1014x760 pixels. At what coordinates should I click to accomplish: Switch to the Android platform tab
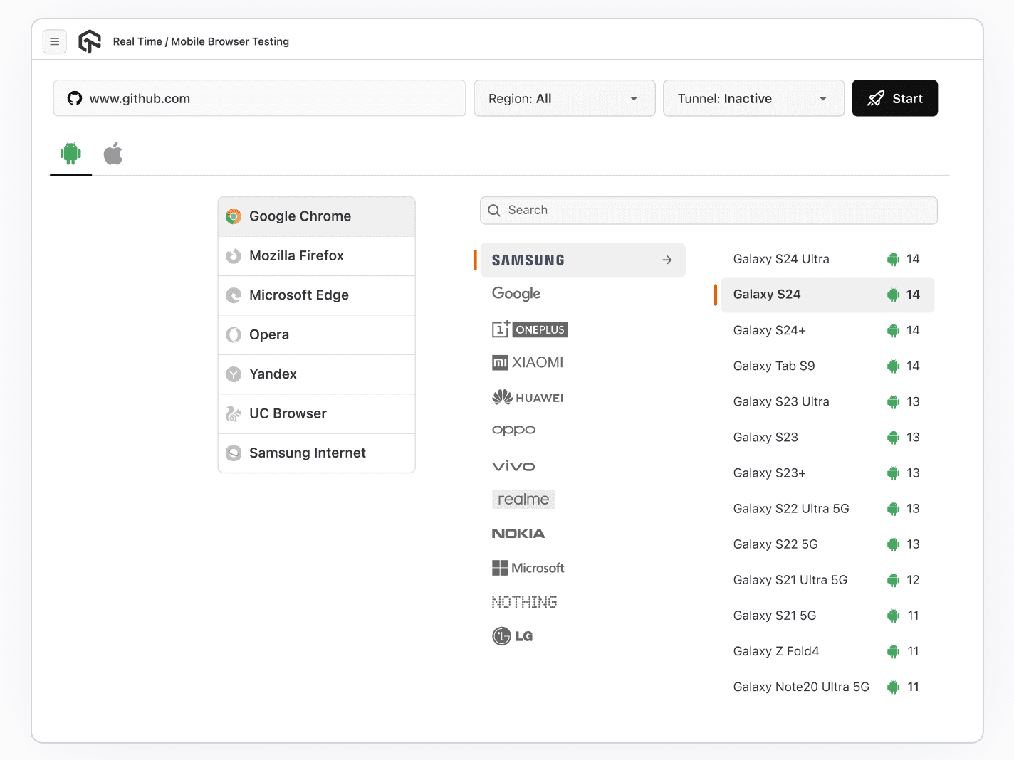coord(71,154)
